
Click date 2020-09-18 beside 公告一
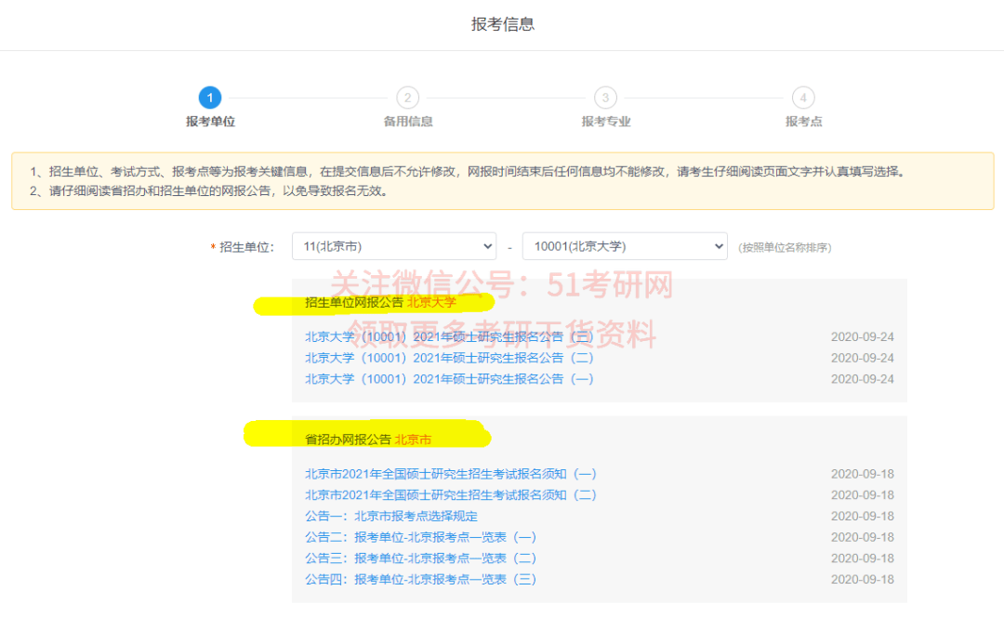tap(863, 516)
